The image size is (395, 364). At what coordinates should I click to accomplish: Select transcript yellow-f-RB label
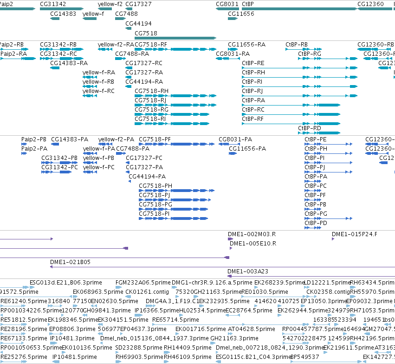click(98, 82)
